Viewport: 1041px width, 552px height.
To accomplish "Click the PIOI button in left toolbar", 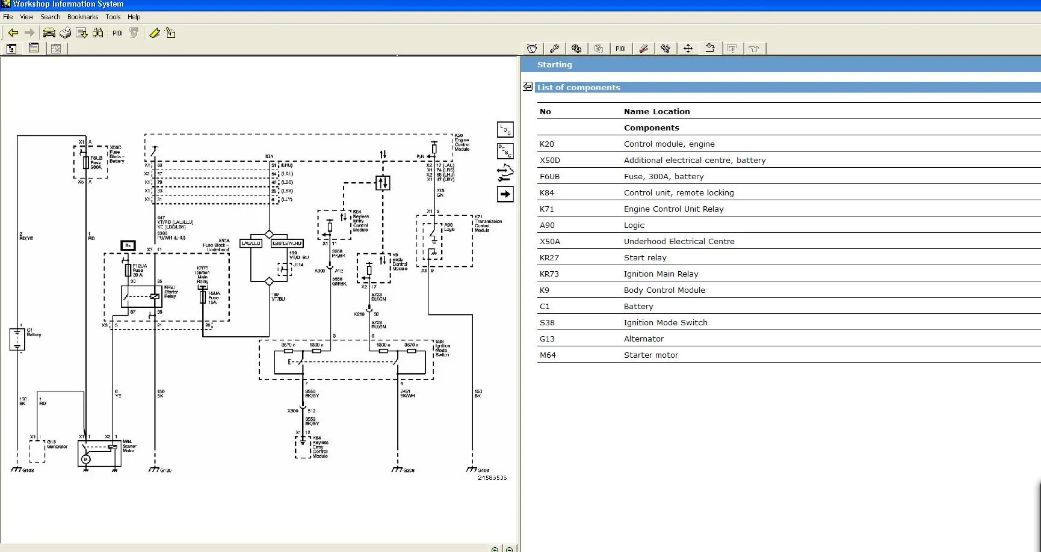I will click(x=117, y=33).
